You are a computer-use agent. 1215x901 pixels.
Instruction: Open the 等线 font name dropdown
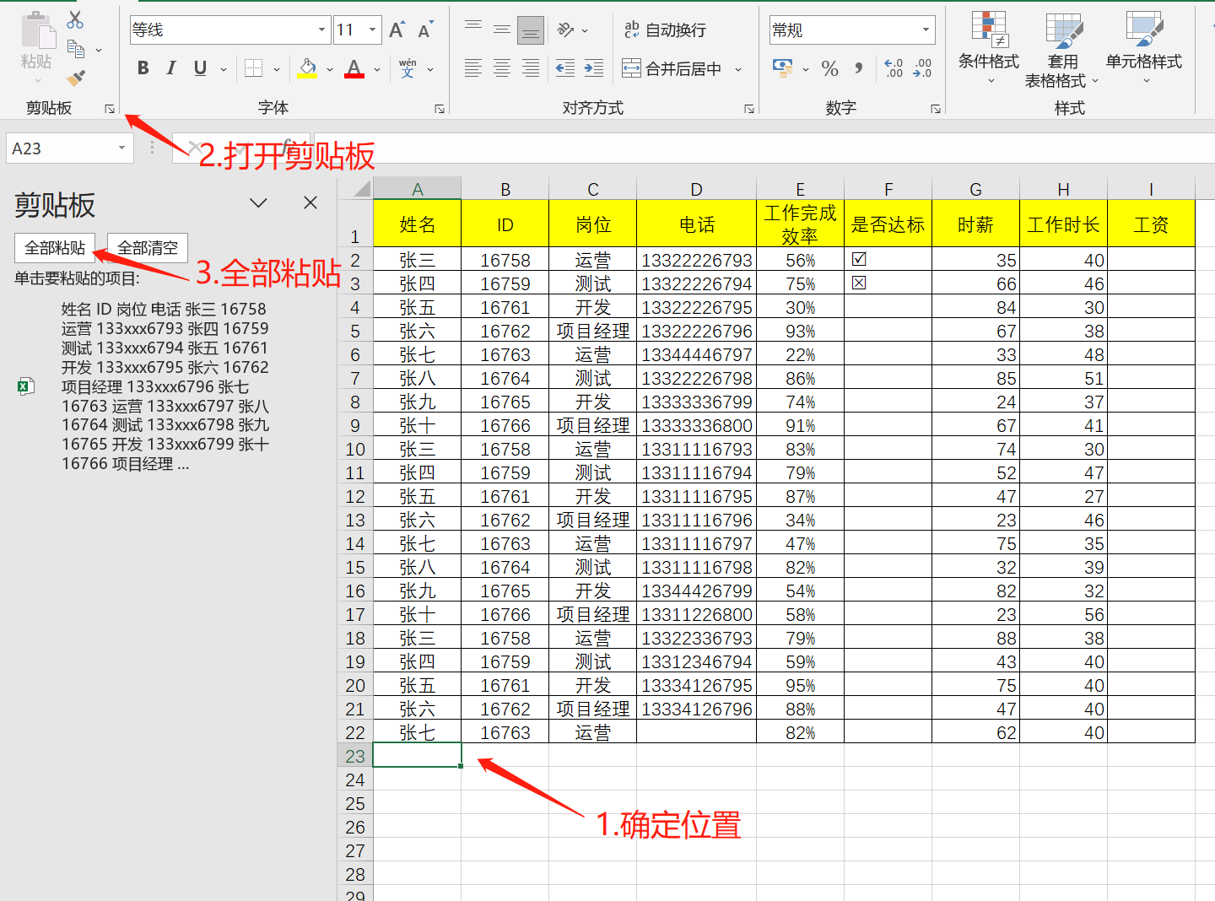coord(321,30)
